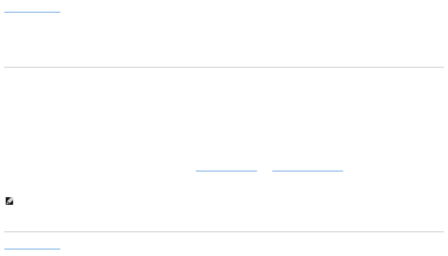Image resolution: width=448 pixels, height=256 pixels.
Task: Click the pencil note icon
Action: 10,201
